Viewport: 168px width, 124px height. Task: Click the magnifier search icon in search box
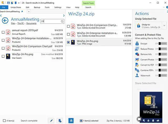coord(62,21)
